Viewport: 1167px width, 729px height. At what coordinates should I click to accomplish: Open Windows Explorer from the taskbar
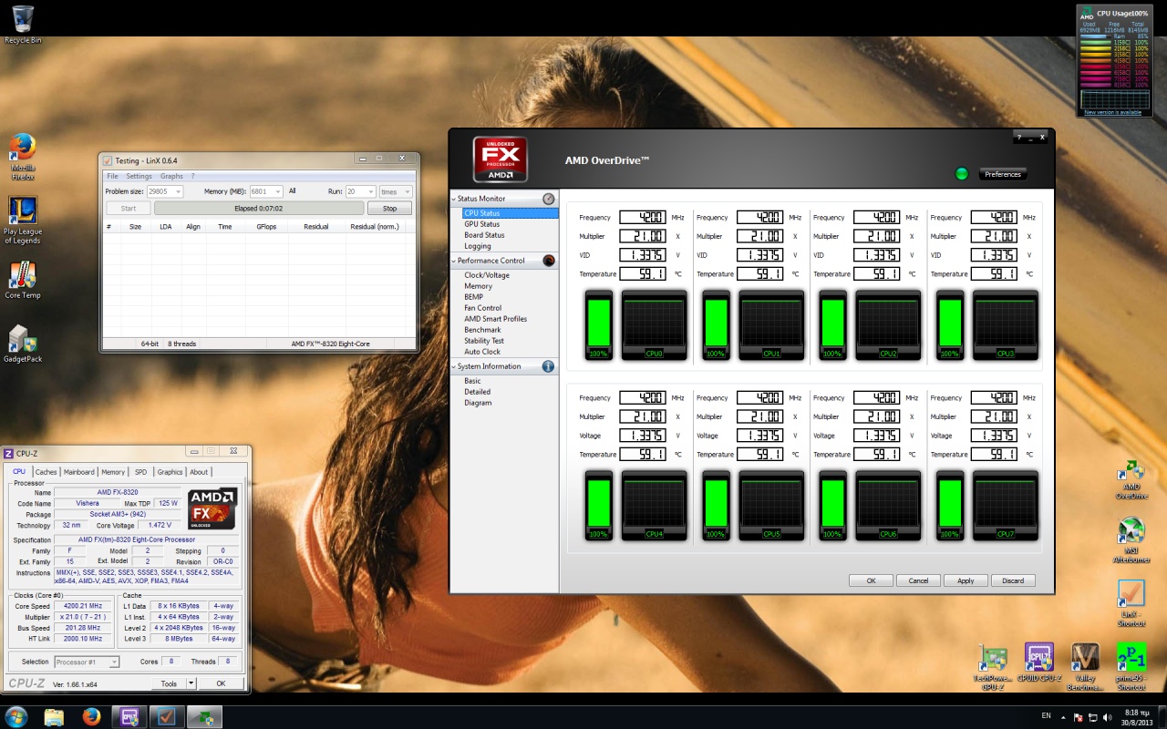(54, 716)
